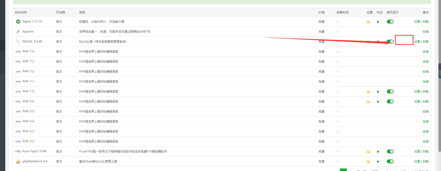
Task: Open the phpMyAdmin folder location icon
Action: [x=368, y=162]
